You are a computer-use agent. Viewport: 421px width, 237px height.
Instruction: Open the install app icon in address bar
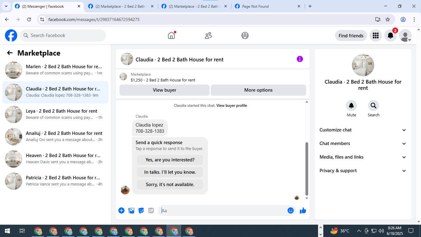(378, 19)
